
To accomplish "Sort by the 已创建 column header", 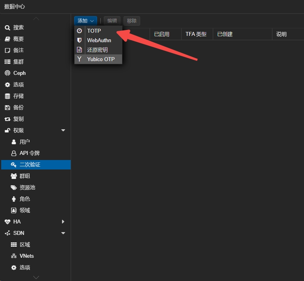I will 242,34.
